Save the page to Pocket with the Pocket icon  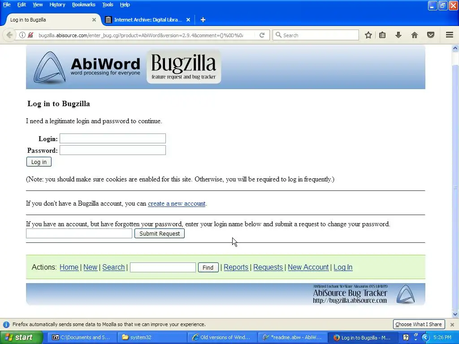coord(431,35)
